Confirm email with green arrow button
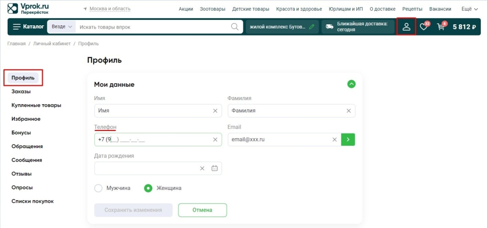The height and width of the screenshot is (228, 487). click(x=348, y=140)
